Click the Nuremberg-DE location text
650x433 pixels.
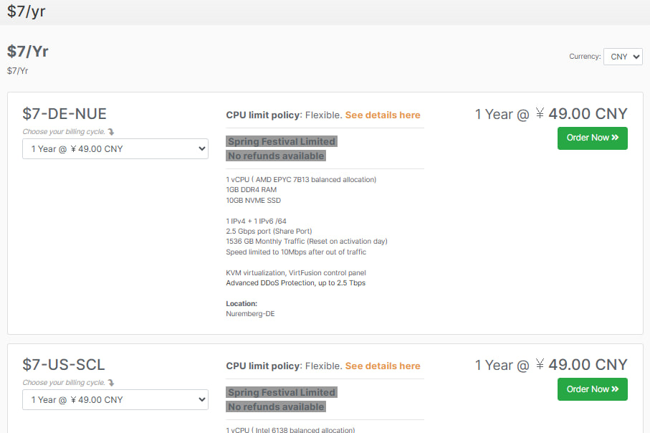click(x=250, y=314)
